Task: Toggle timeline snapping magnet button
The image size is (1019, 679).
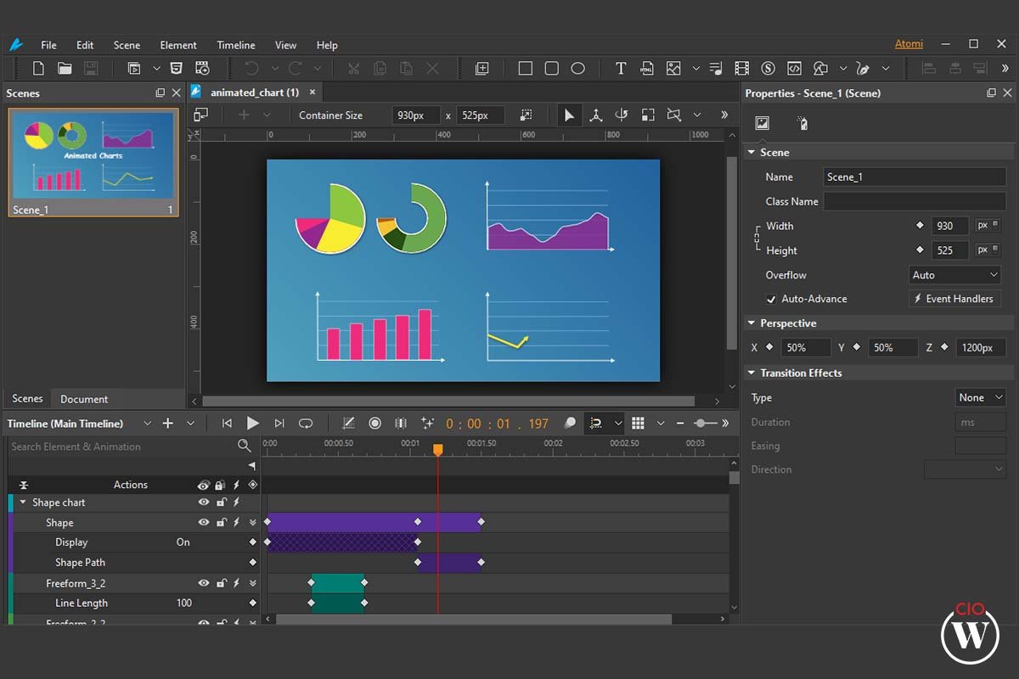Action: point(596,423)
